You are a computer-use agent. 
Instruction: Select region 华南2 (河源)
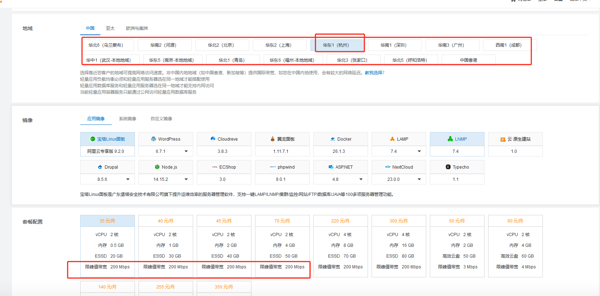tap(165, 45)
